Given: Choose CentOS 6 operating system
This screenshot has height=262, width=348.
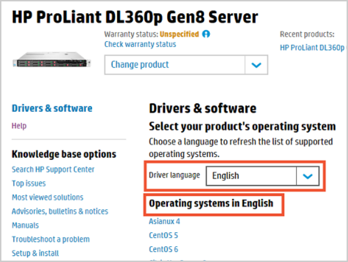Looking at the screenshot, I should tap(163, 249).
